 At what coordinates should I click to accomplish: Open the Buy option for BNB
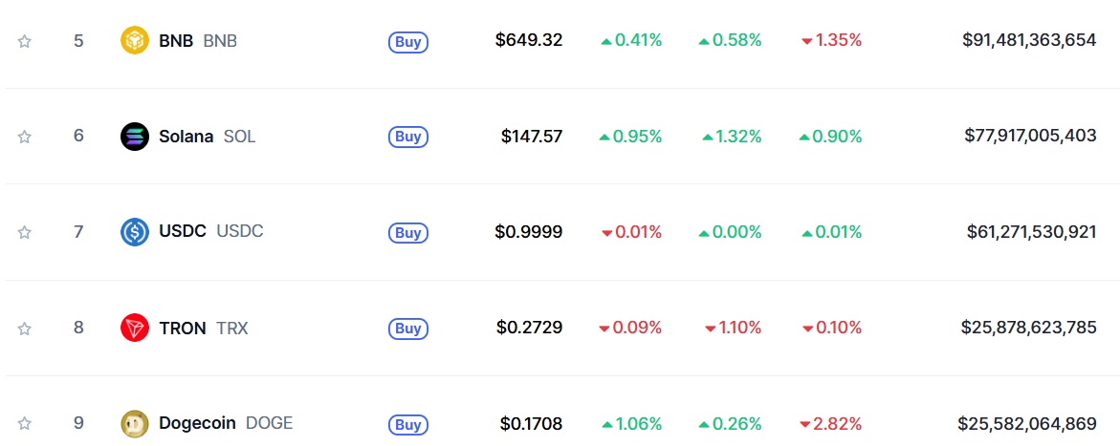407,41
